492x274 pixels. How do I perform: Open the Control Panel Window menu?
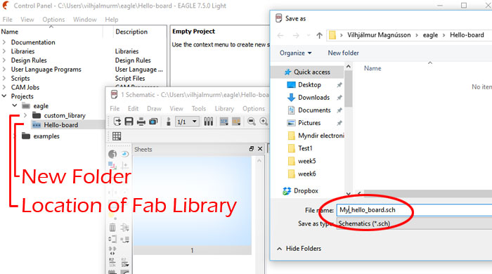click(x=85, y=20)
